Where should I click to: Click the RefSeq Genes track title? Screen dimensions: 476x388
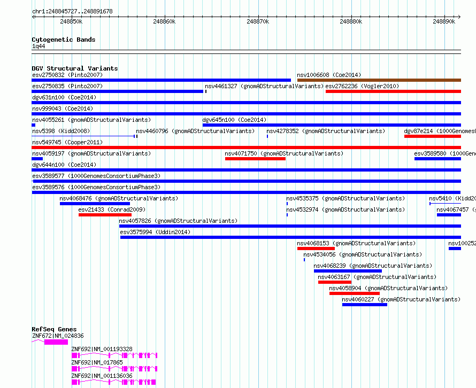coord(54,329)
